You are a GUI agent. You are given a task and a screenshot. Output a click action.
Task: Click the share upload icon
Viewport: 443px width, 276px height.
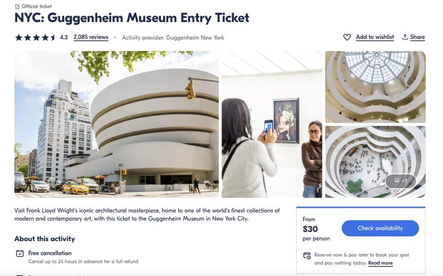pos(405,37)
